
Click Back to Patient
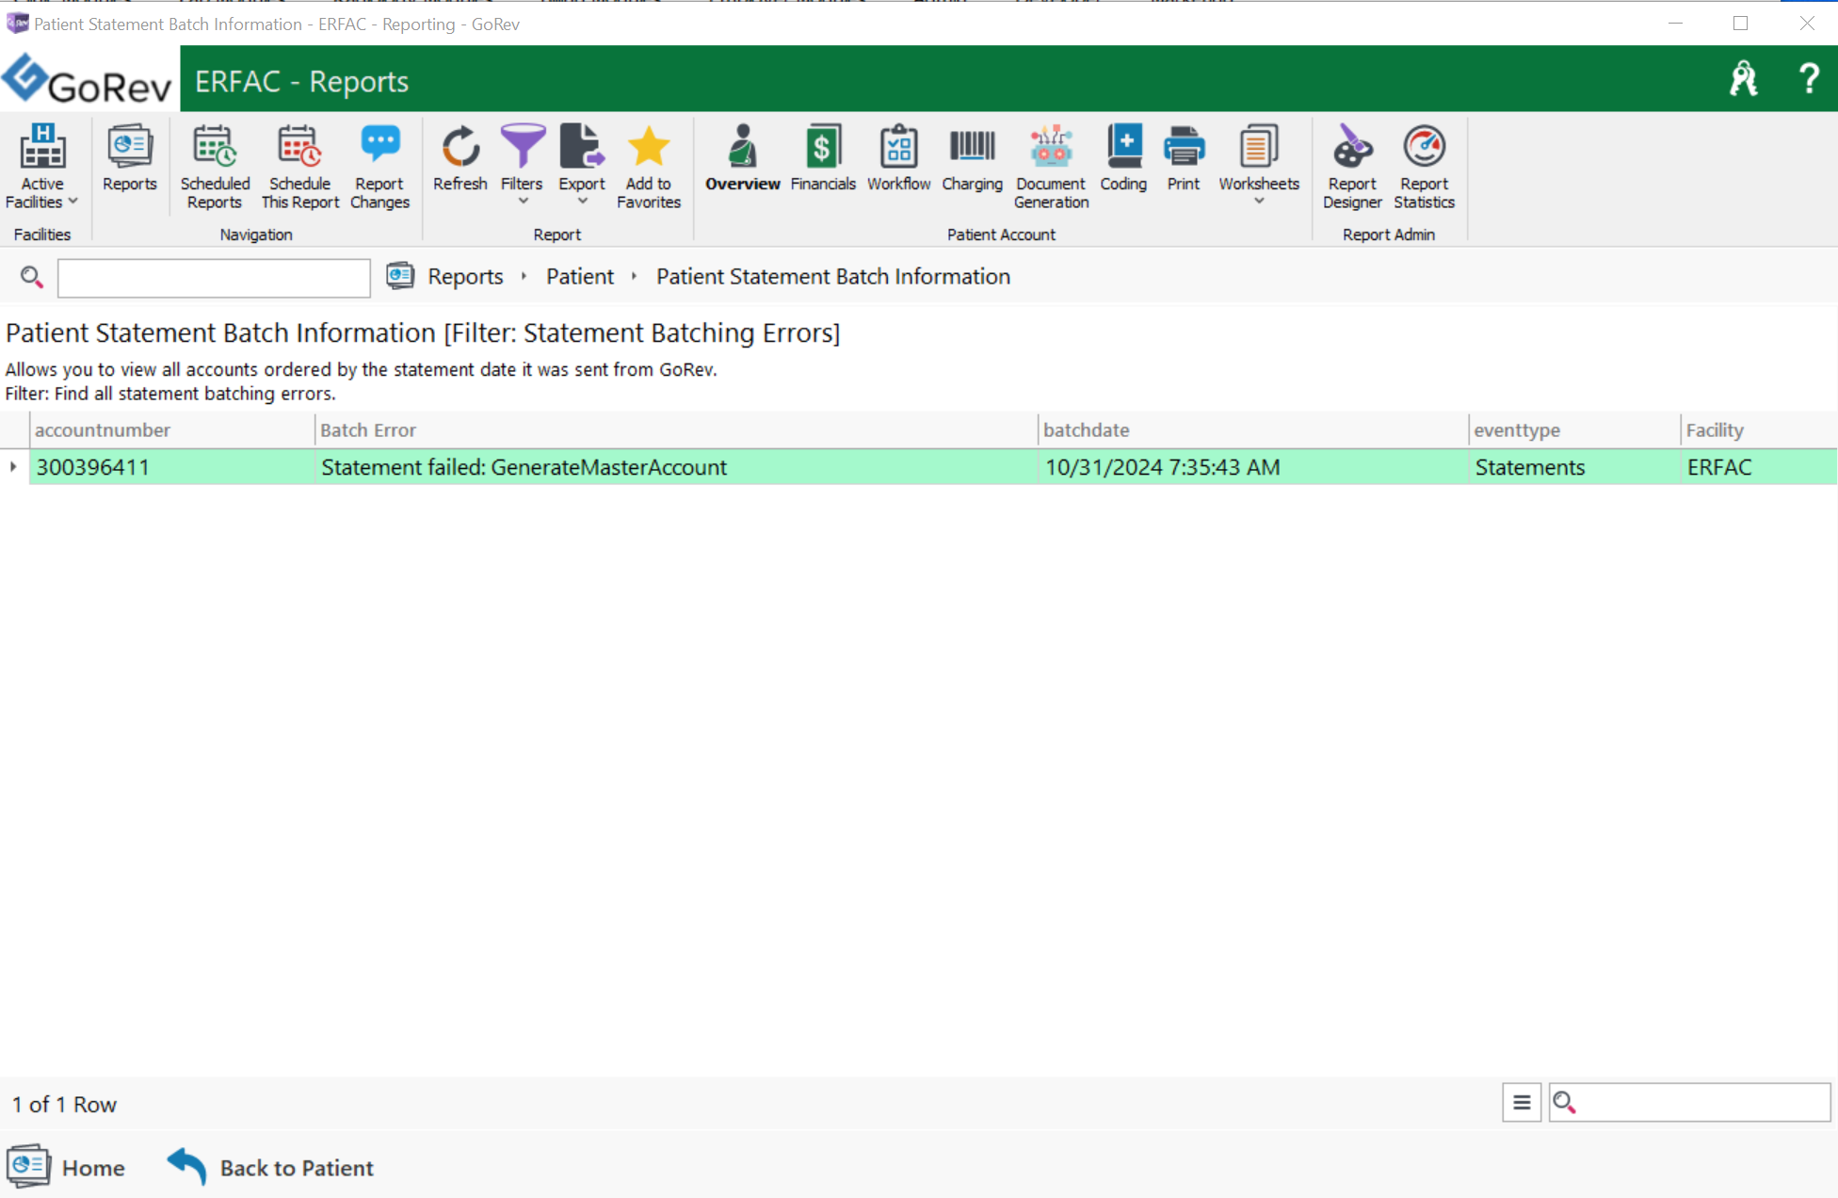click(x=270, y=1167)
